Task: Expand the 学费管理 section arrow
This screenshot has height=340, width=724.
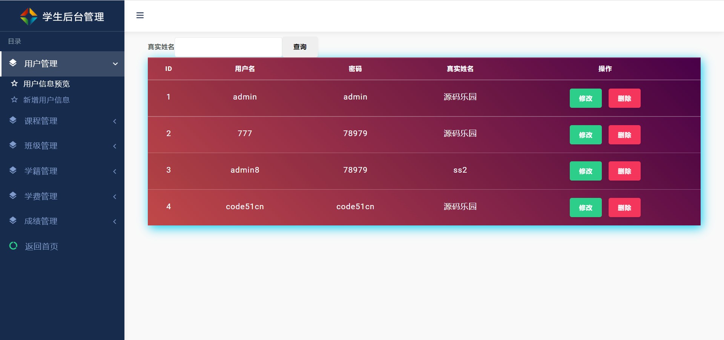Action: [115, 196]
